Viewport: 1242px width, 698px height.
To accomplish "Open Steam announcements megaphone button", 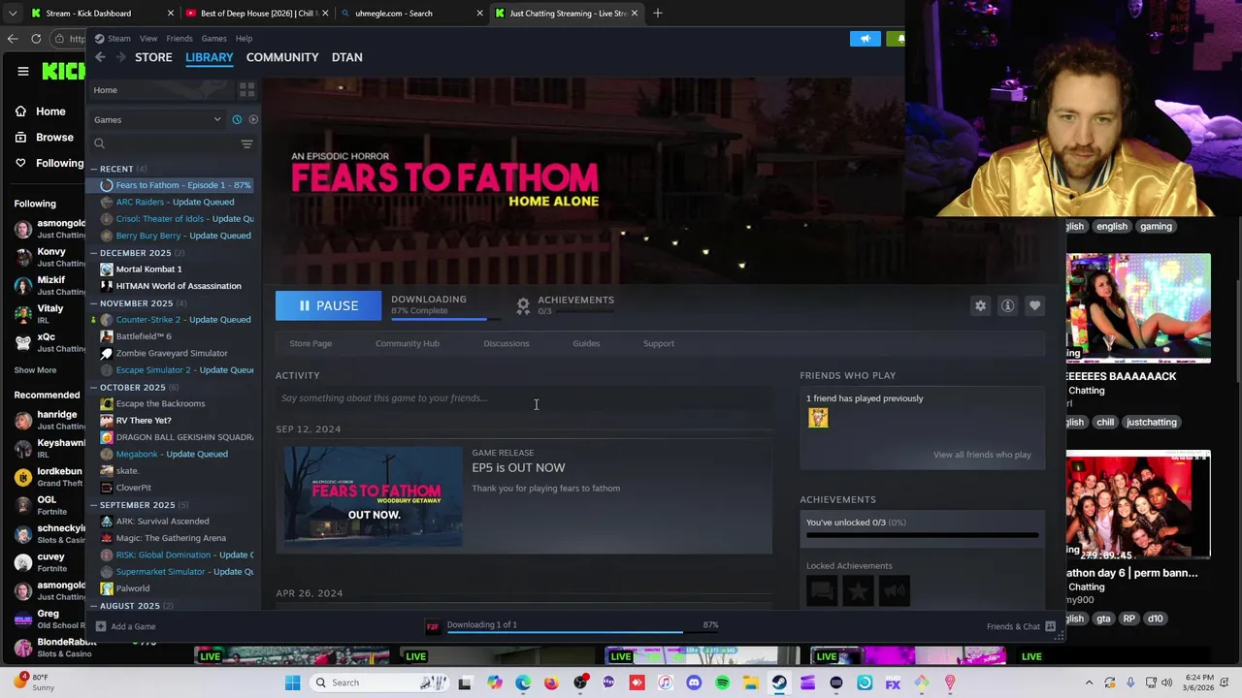I will coord(865,39).
